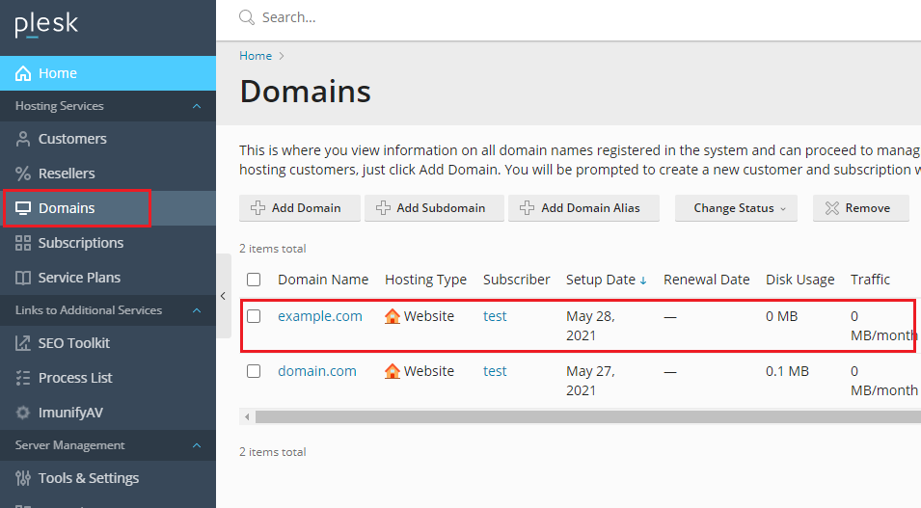
Task: Open Tools & Settings in sidebar
Action: coord(88,478)
